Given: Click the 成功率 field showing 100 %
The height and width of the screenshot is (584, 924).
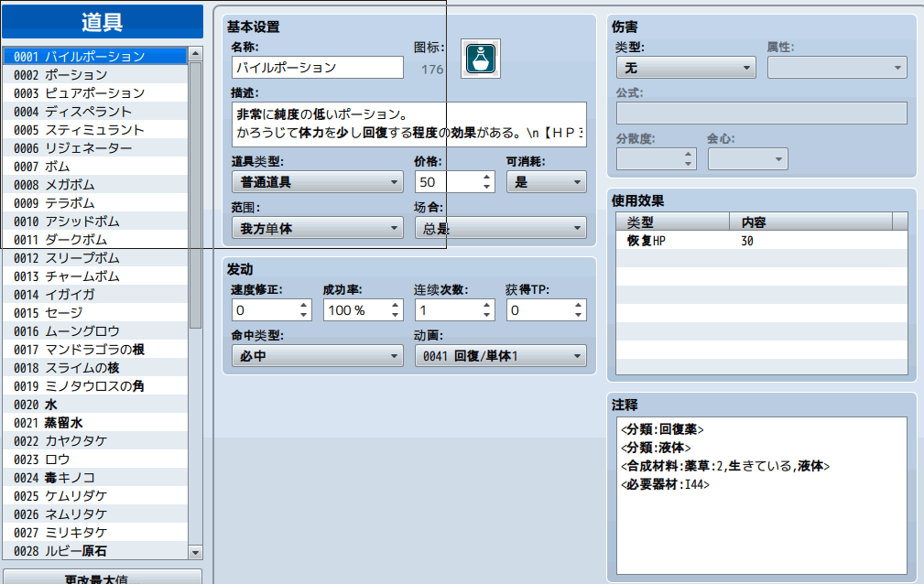Looking at the screenshot, I should click(356, 310).
